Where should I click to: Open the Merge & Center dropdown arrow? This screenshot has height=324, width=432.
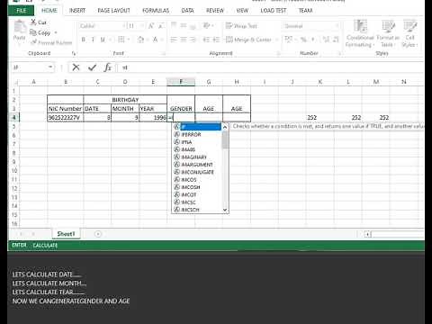click(276, 40)
